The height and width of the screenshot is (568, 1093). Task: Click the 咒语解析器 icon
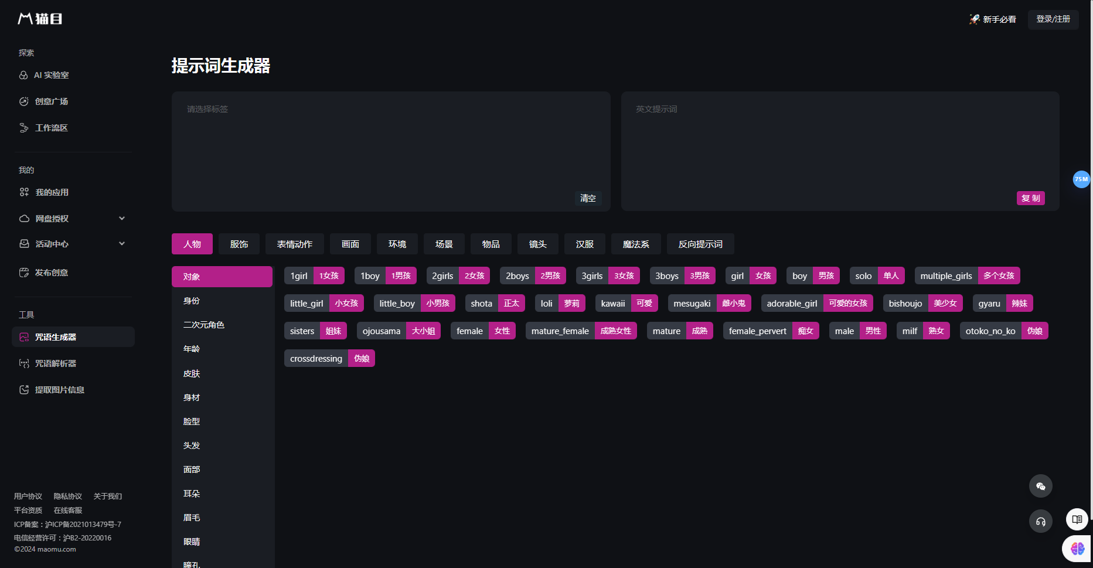24,363
